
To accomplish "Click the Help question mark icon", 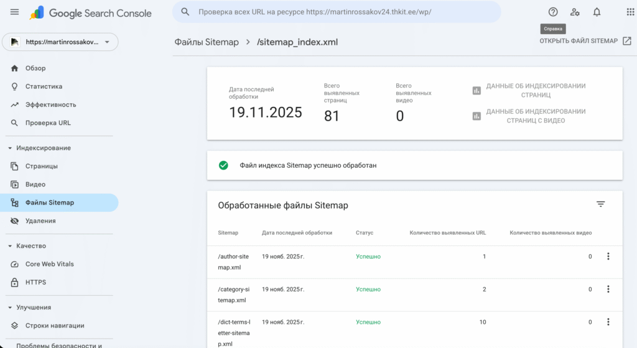I will [x=553, y=12].
